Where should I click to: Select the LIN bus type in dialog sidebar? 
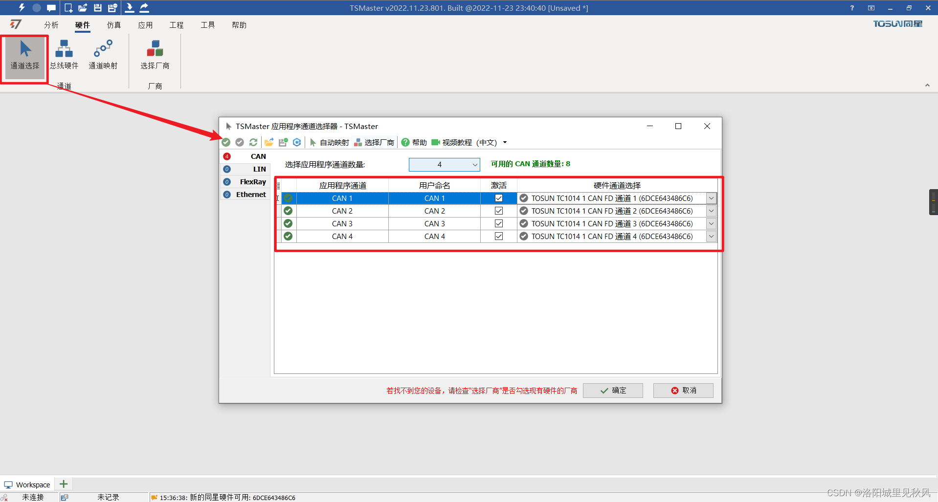(x=245, y=169)
